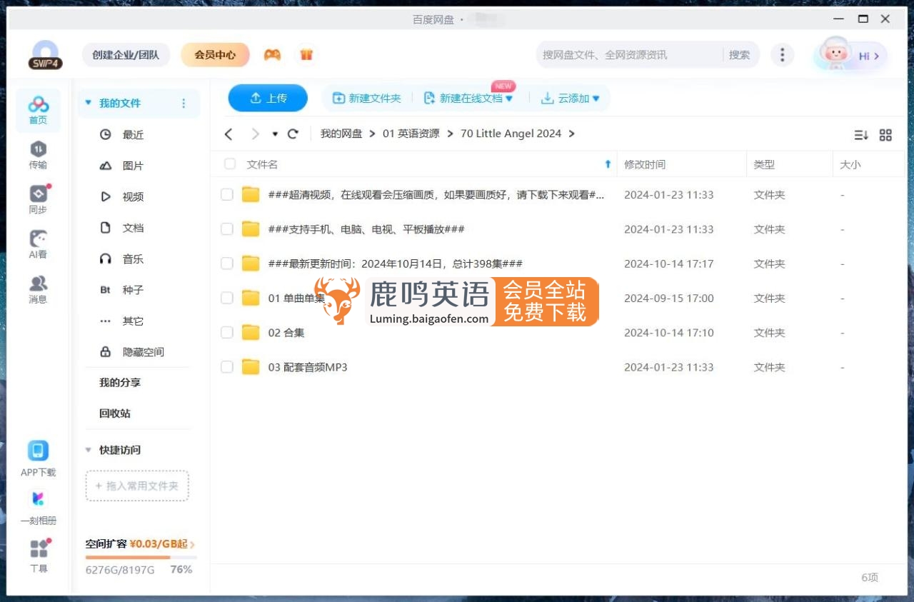Go to 我的网盘 breadcrumb
This screenshot has height=602, width=914.
point(341,134)
